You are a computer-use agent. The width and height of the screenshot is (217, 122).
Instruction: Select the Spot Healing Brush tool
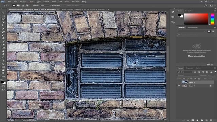click(x=3, y=32)
